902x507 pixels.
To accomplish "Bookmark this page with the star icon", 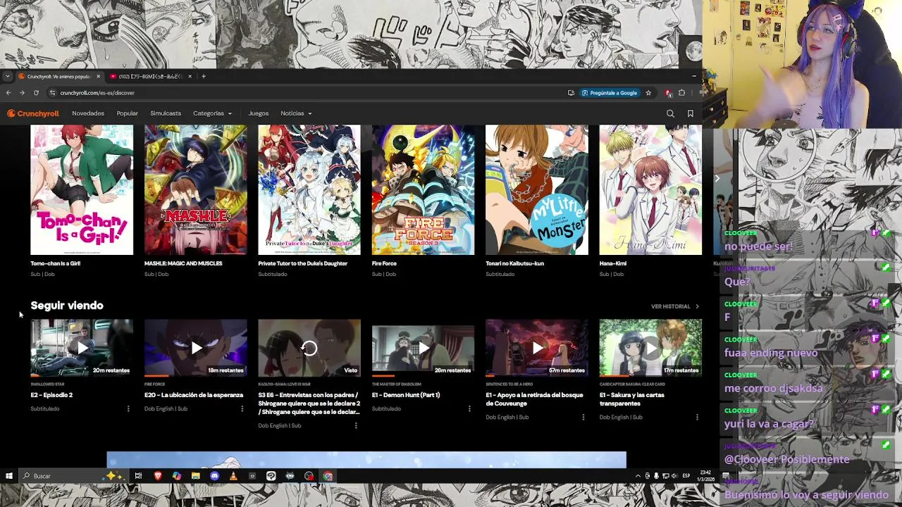I will click(648, 93).
